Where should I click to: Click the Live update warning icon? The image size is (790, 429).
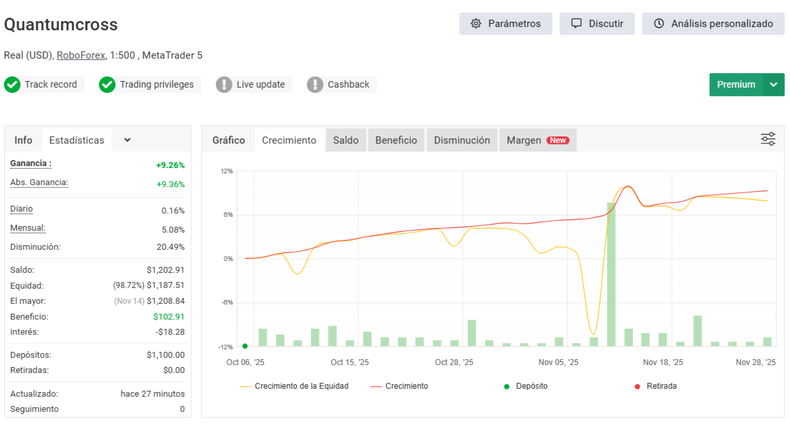coord(224,84)
